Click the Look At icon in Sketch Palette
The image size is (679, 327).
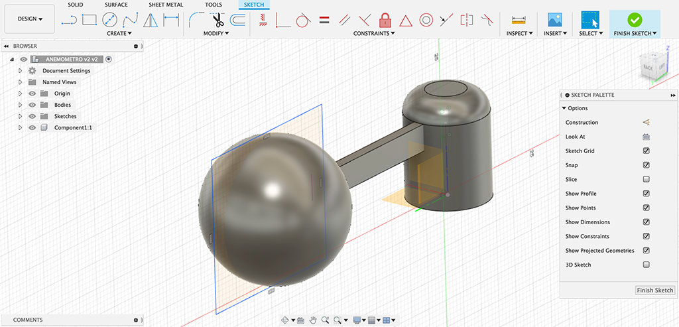click(x=646, y=137)
